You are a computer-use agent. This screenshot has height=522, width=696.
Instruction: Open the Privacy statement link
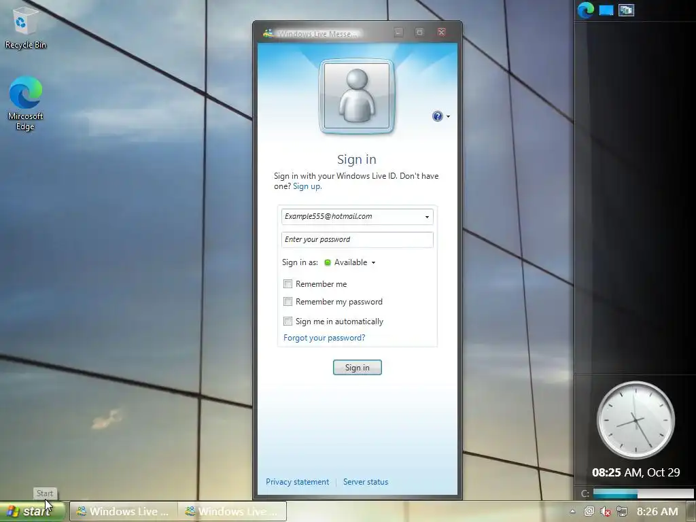[298, 482]
